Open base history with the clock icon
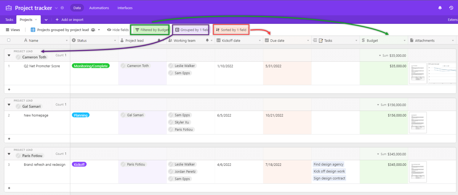 (451, 8)
